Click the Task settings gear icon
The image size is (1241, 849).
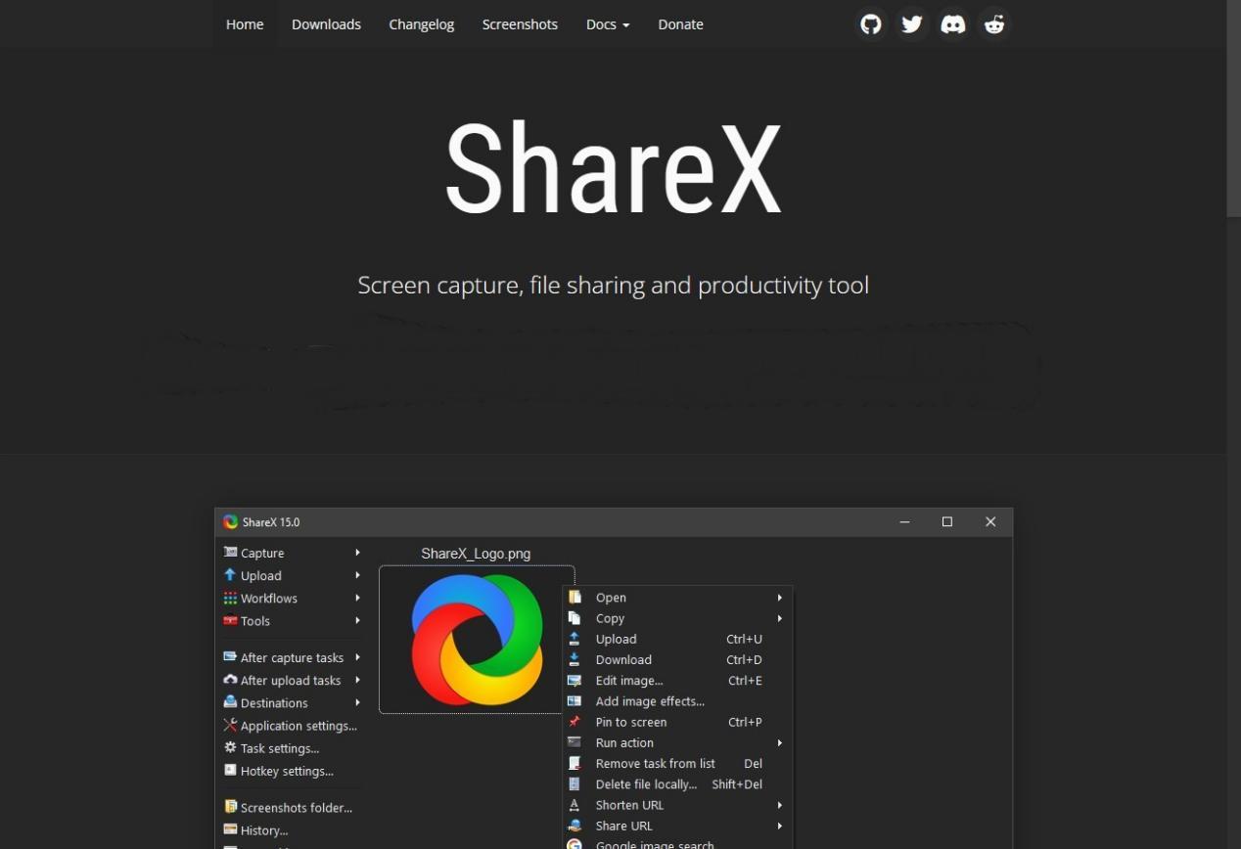point(230,747)
